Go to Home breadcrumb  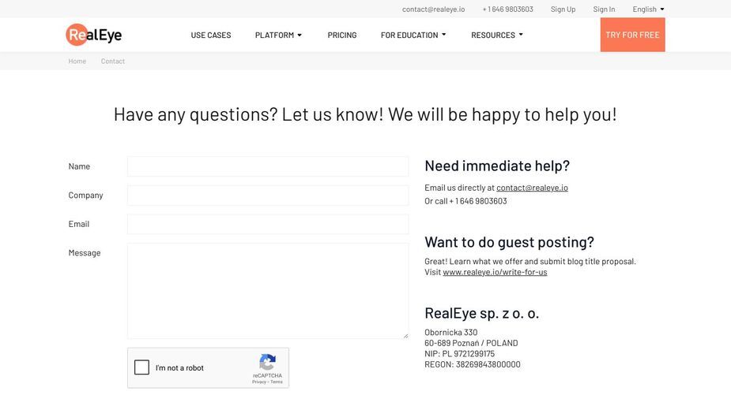(77, 61)
